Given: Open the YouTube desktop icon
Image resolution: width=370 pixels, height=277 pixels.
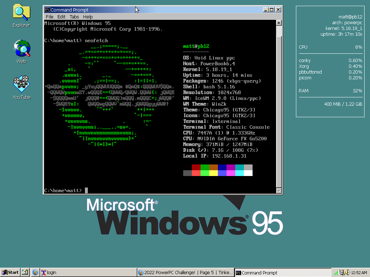Looking at the screenshot, I should coord(21,88).
